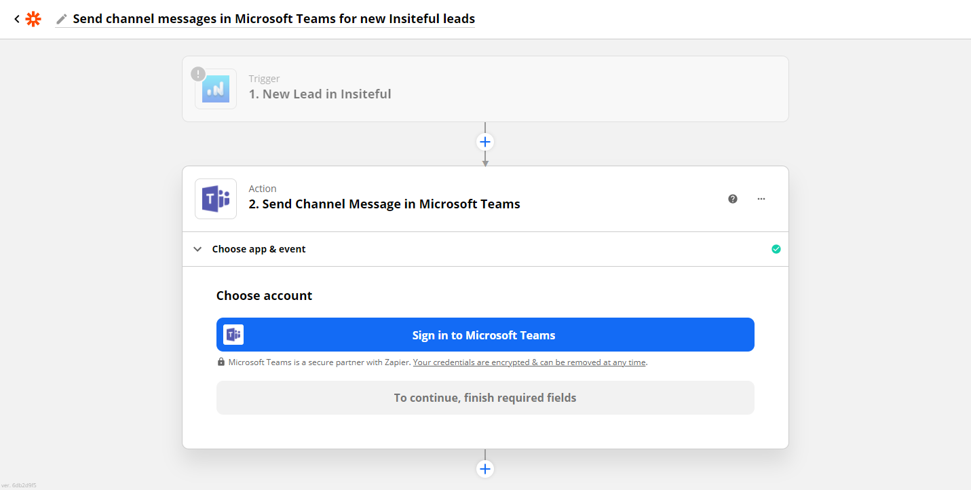
Task: Click the 'Action' label in step two
Action: pyautogui.click(x=263, y=189)
